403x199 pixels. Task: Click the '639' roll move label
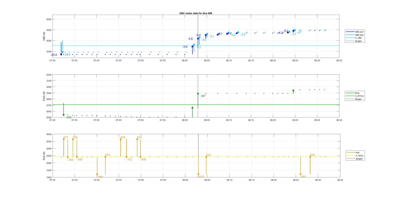click(x=75, y=138)
